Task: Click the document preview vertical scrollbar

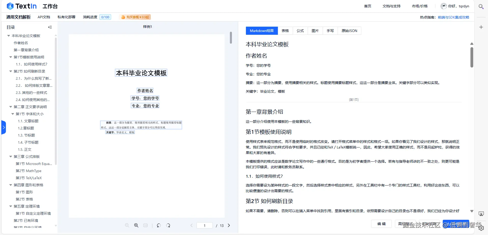Action: click(x=231, y=38)
